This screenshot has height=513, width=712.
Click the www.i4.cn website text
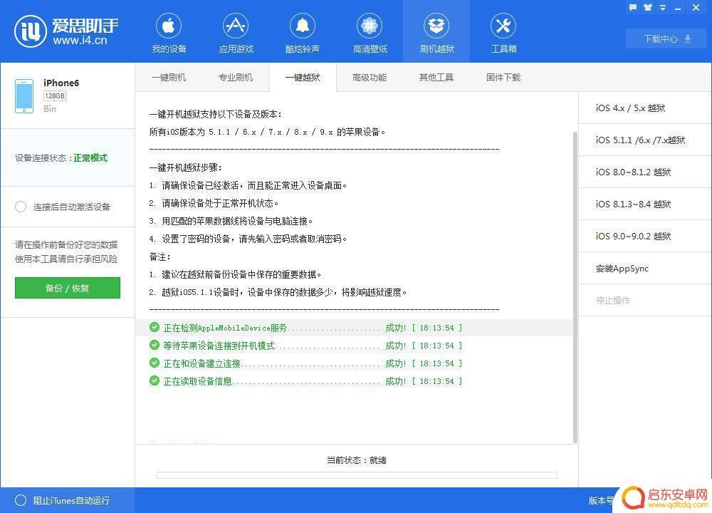coord(80,41)
